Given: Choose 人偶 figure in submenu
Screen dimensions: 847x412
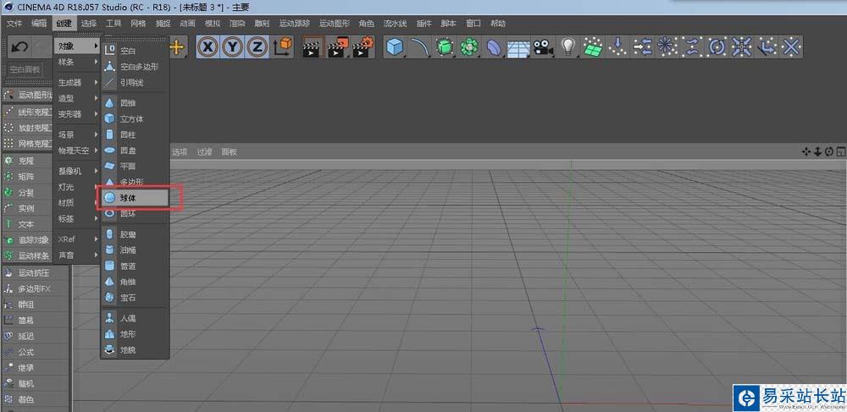Looking at the screenshot, I should coord(136,319).
